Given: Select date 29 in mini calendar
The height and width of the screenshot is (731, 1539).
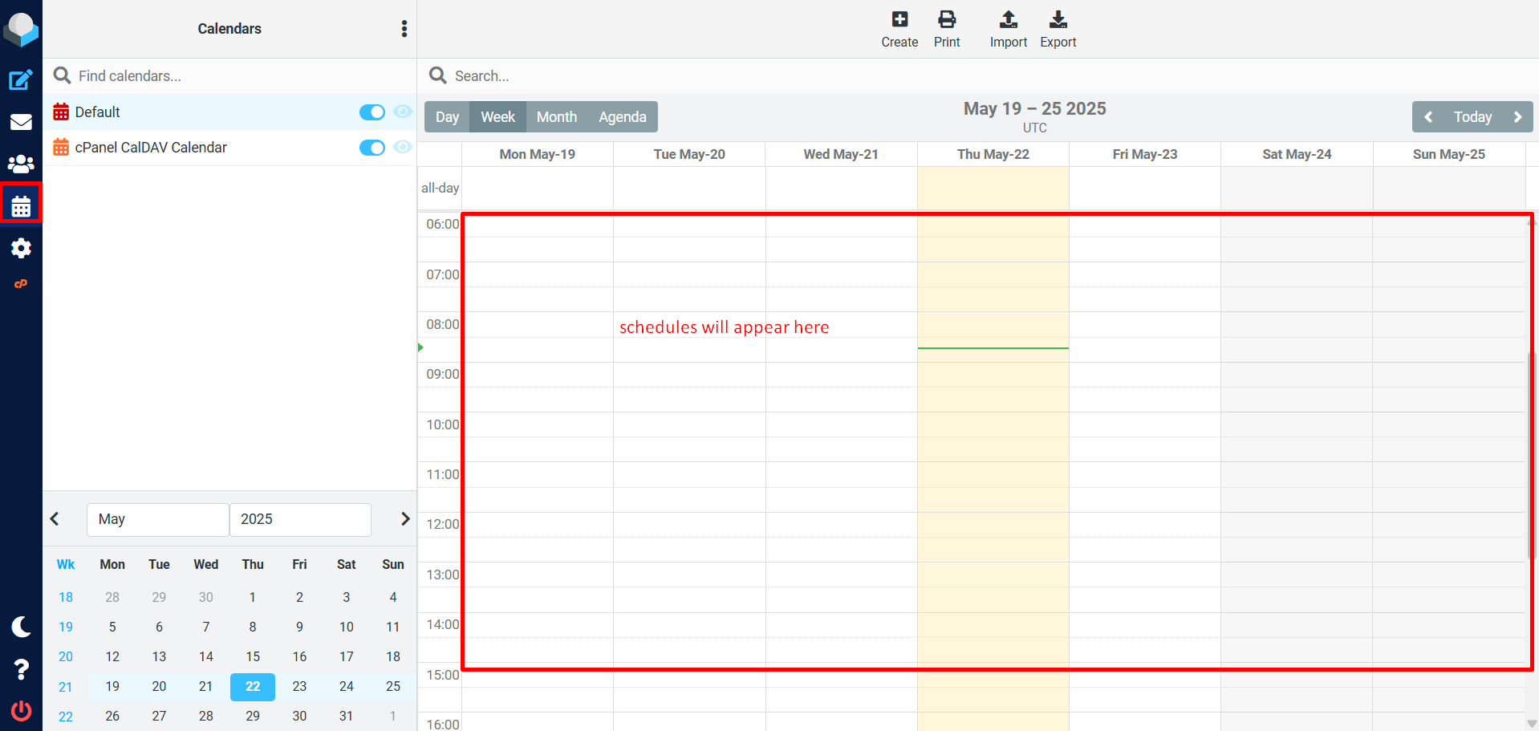Looking at the screenshot, I should (x=253, y=716).
